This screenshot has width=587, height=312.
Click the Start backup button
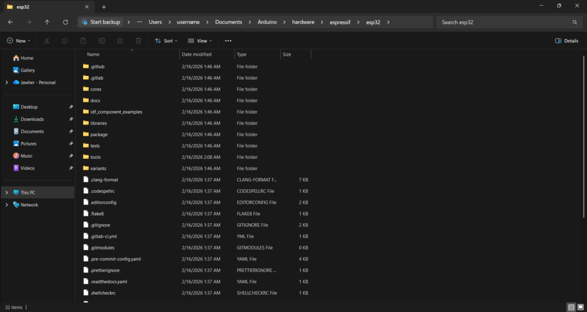pyautogui.click(x=101, y=22)
